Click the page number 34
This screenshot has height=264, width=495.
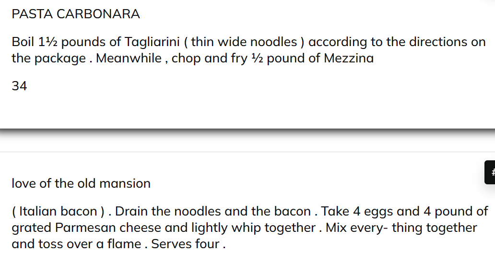pos(19,86)
